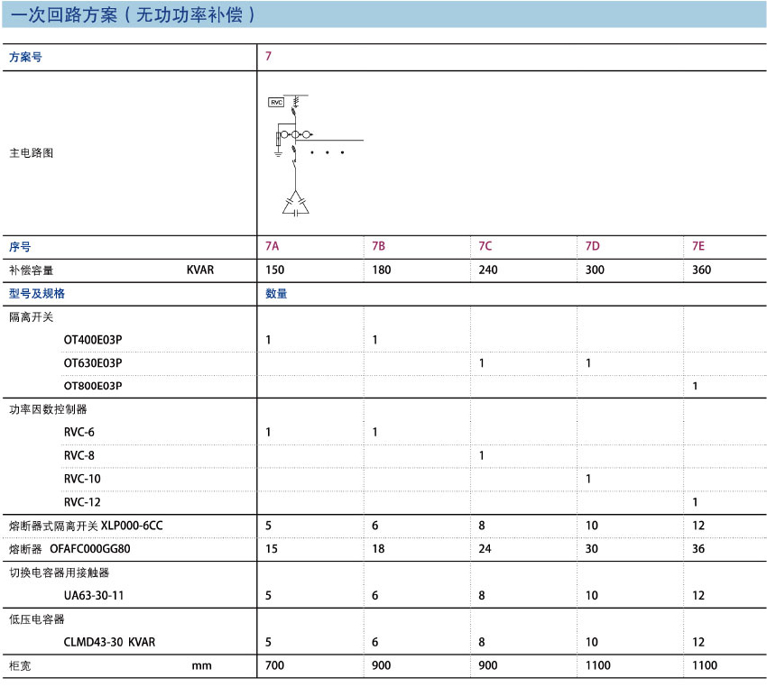Image resolution: width=767 pixels, height=696 pixels.
Task: Click the 7D column header
Action: pyautogui.click(x=592, y=246)
